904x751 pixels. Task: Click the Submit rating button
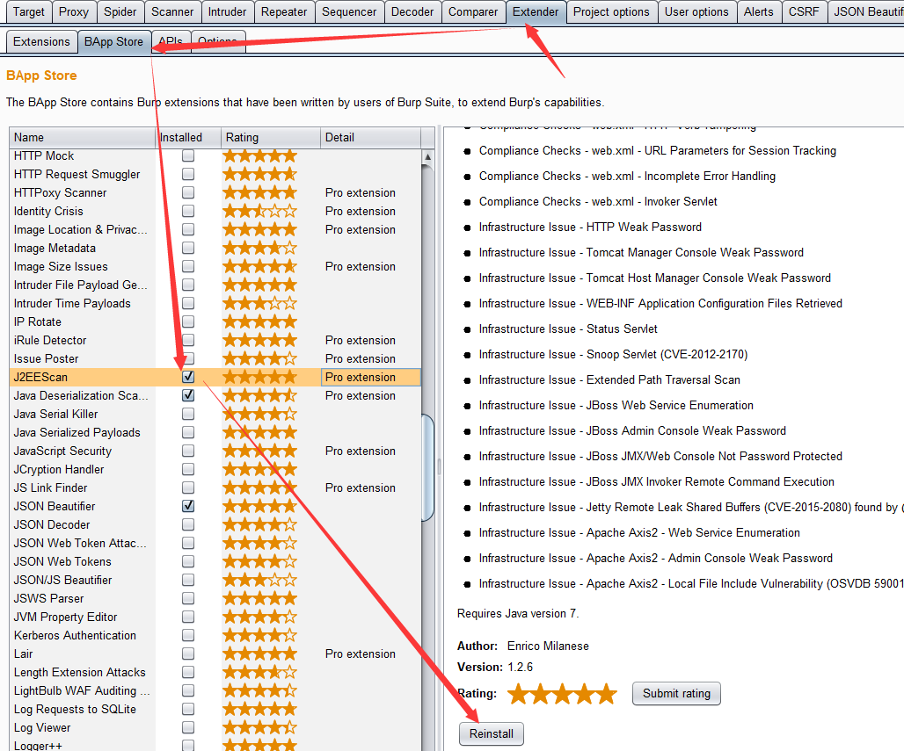(x=676, y=693)
